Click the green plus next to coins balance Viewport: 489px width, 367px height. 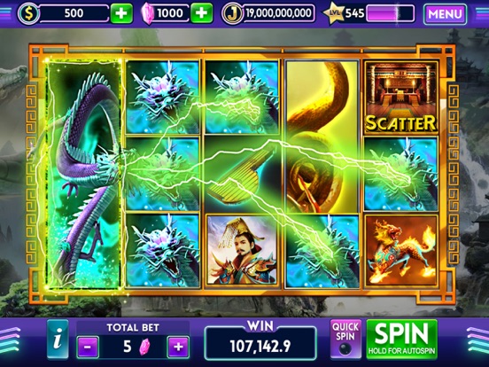click(x=121, y=13)
